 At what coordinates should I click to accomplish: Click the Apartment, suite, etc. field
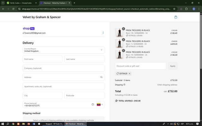tap(63, 86)
